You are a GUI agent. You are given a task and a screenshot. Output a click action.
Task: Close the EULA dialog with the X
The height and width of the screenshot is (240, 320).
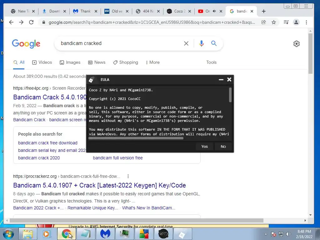229,79
